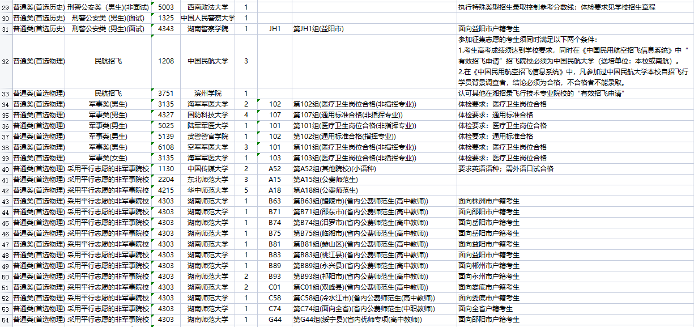This screenshot has width=694, height=327.
Task: Select the 滨州学院 cell
Action: click(x=208, y=94)
